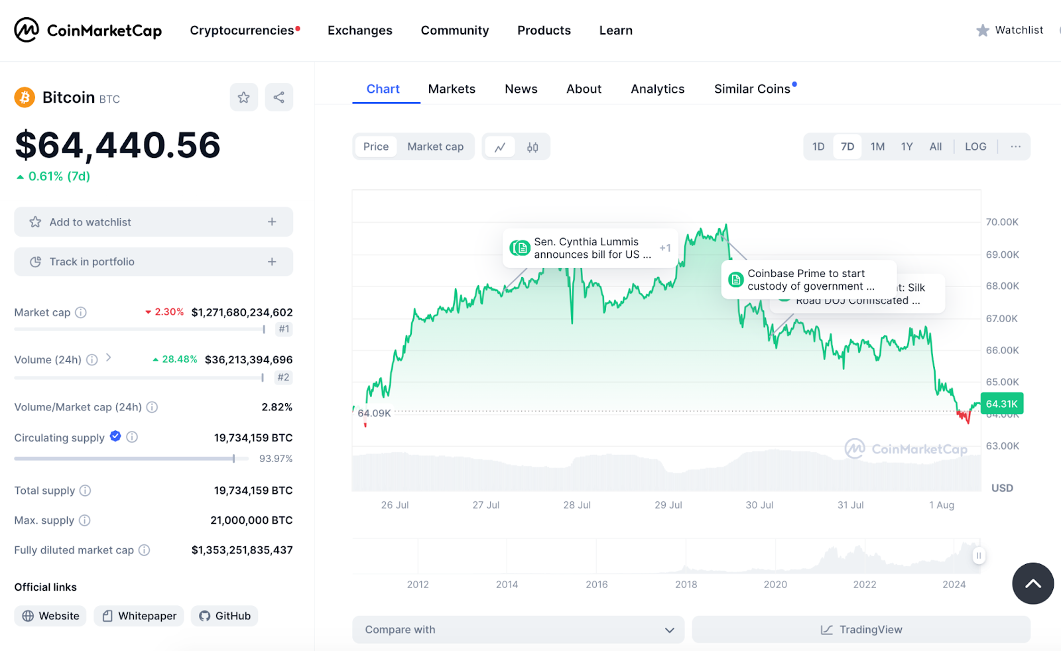Switch to the Markets tab
1061x651 pixels.
tap(452, 89)
